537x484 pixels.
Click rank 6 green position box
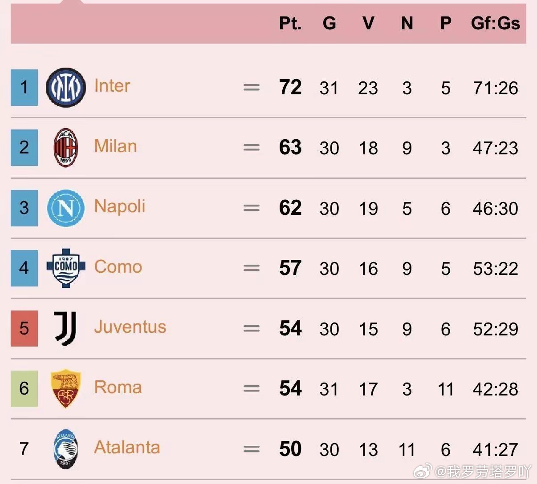click(24, 388)
